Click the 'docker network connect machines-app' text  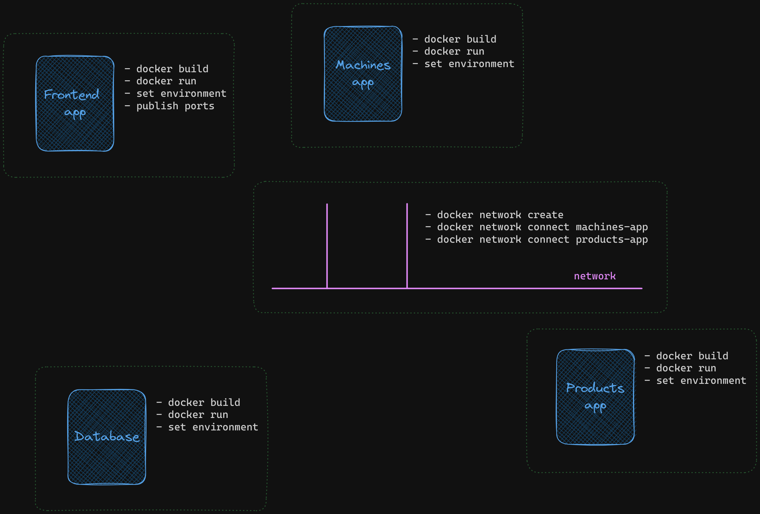pos(536,227)
